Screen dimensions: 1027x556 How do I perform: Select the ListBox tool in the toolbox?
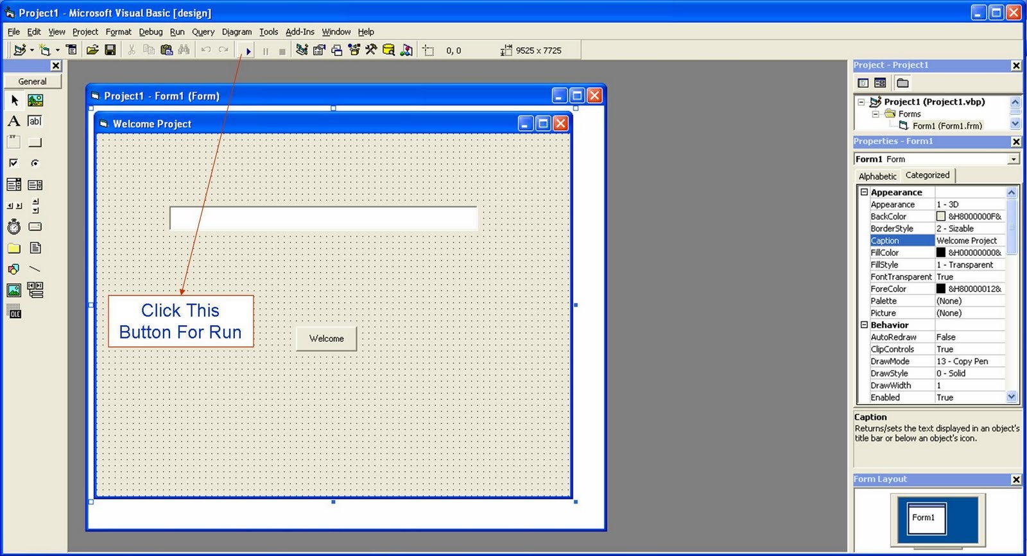35,185
